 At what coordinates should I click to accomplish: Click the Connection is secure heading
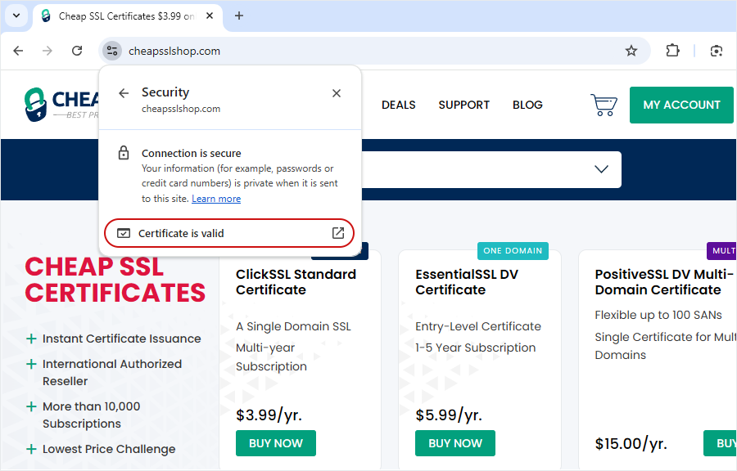(192, 154)
